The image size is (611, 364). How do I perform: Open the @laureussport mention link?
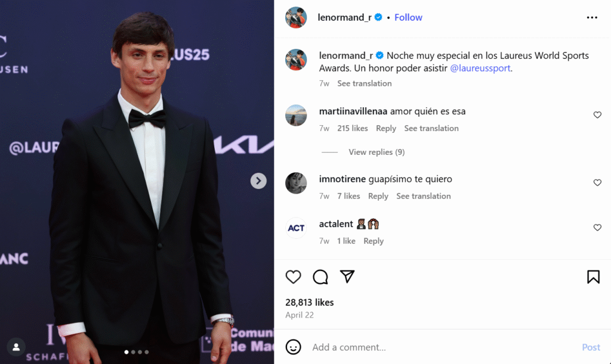pyautogui.click(x=480, y=68)
